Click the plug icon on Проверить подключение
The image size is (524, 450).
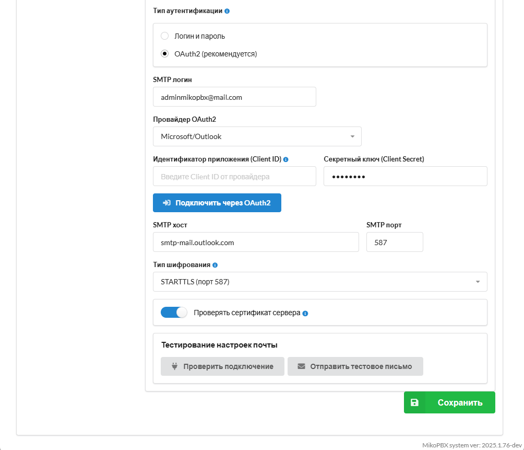pos(174,366)
